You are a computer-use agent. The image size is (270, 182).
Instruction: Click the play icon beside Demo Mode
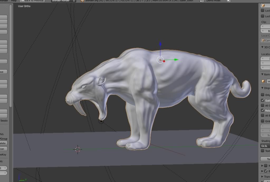tap(229, 1)
